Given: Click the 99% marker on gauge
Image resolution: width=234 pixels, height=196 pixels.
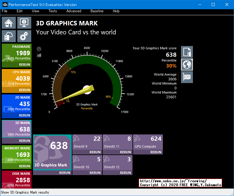Looking at the screenshot, I should pos(108,97).
